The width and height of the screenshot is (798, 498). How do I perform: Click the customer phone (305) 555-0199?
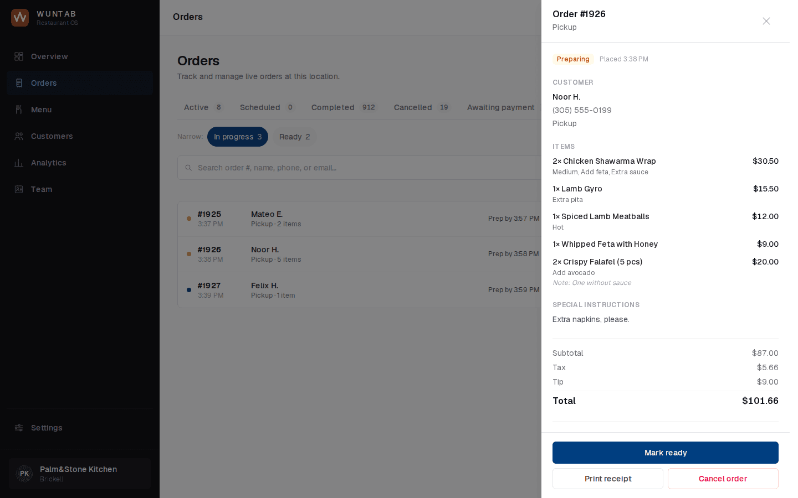pyautogui.click(x=582, y=110)
